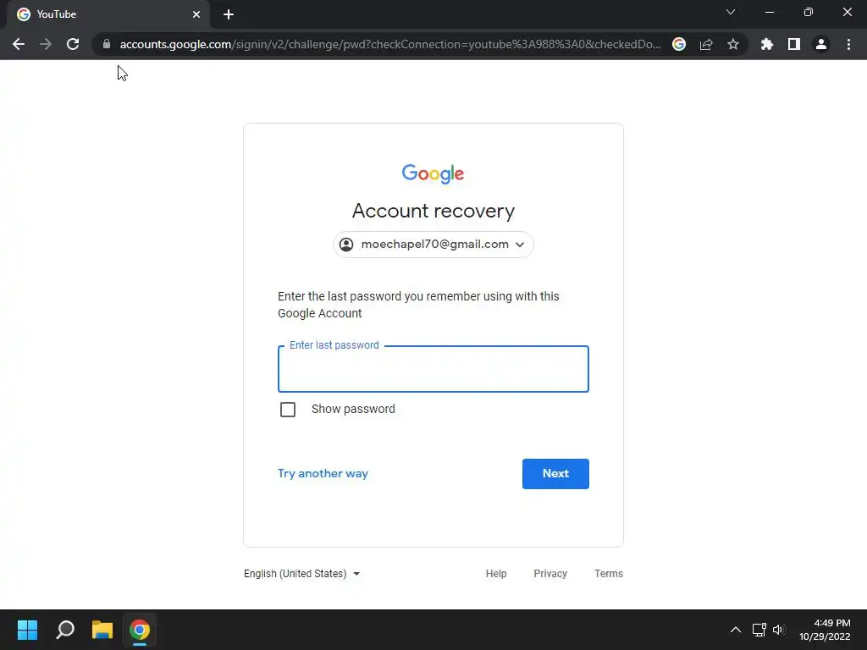867x650 pixels.
Task: Bookmark this page with star
Action: pos(733,44)
